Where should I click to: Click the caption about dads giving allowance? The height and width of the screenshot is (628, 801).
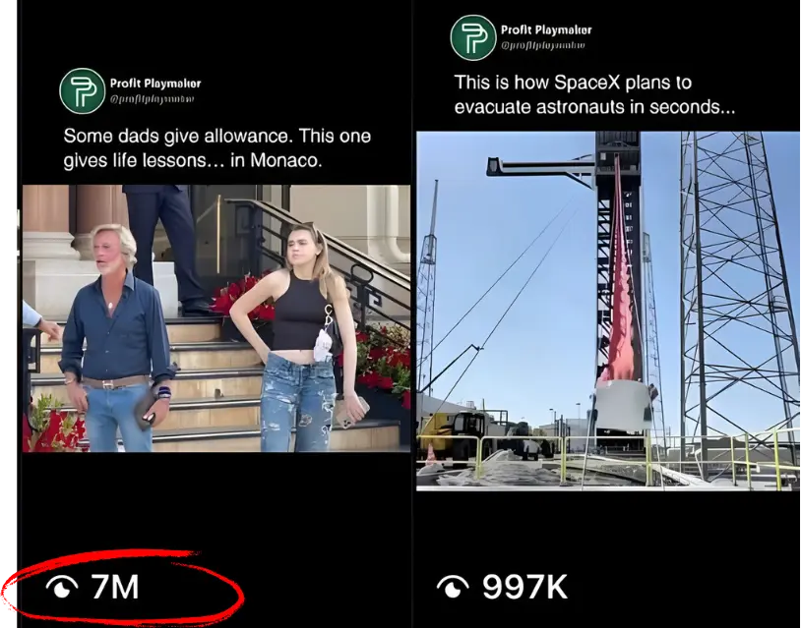click(x=217, y=148)
